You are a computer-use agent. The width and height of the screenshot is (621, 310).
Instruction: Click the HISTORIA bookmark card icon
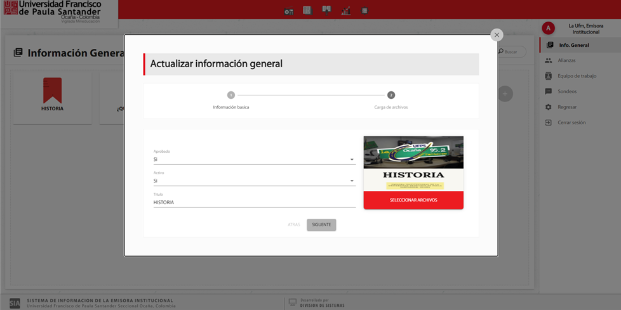52,91
